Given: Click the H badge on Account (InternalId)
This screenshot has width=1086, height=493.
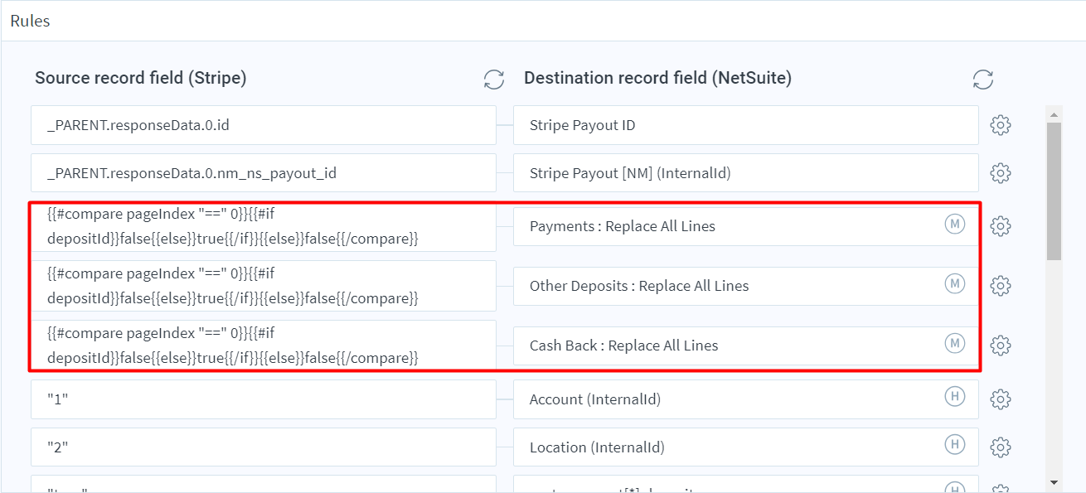Looking at the screenshot, I should pyautogui.click(x=955, y=397).
